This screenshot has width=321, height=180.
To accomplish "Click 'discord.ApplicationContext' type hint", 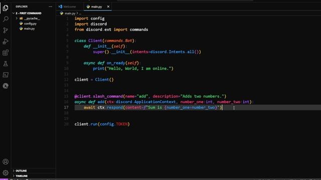I will click(146, 102).
